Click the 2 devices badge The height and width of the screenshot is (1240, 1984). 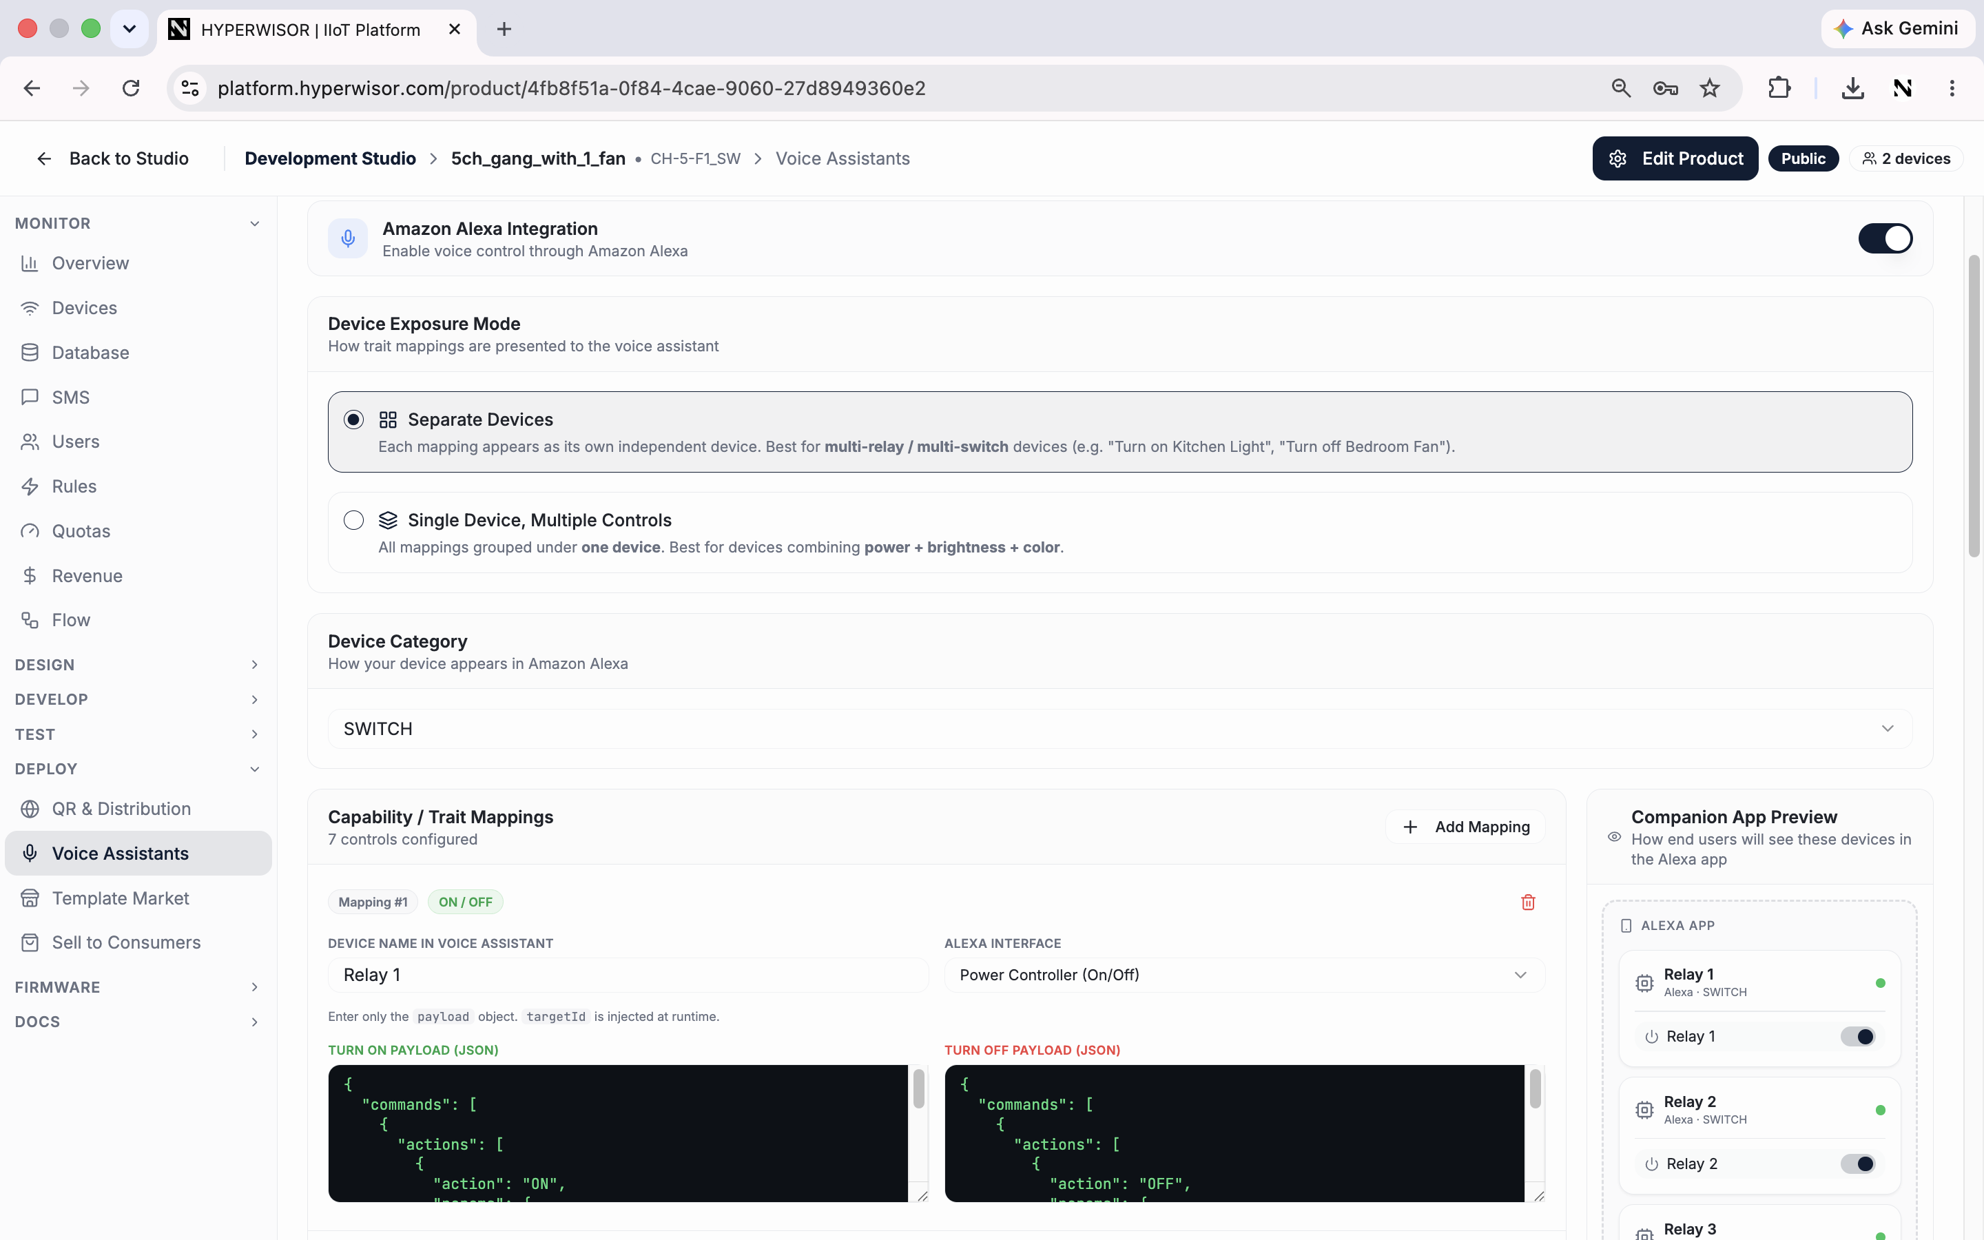pos(1906,158)
